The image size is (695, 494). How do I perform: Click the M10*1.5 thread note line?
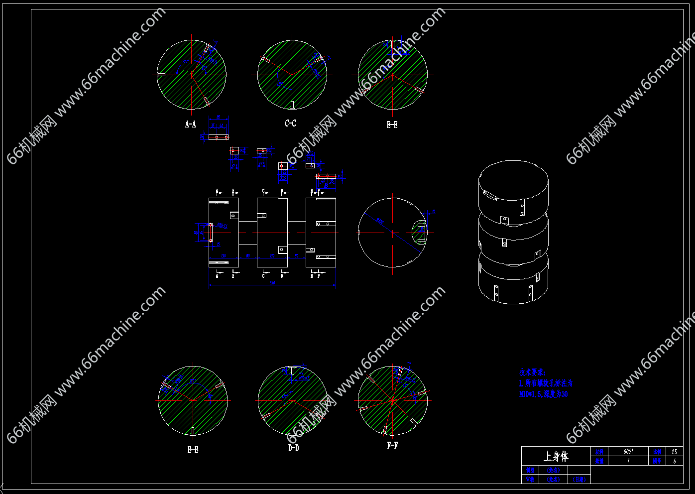[x=543, y=394]
